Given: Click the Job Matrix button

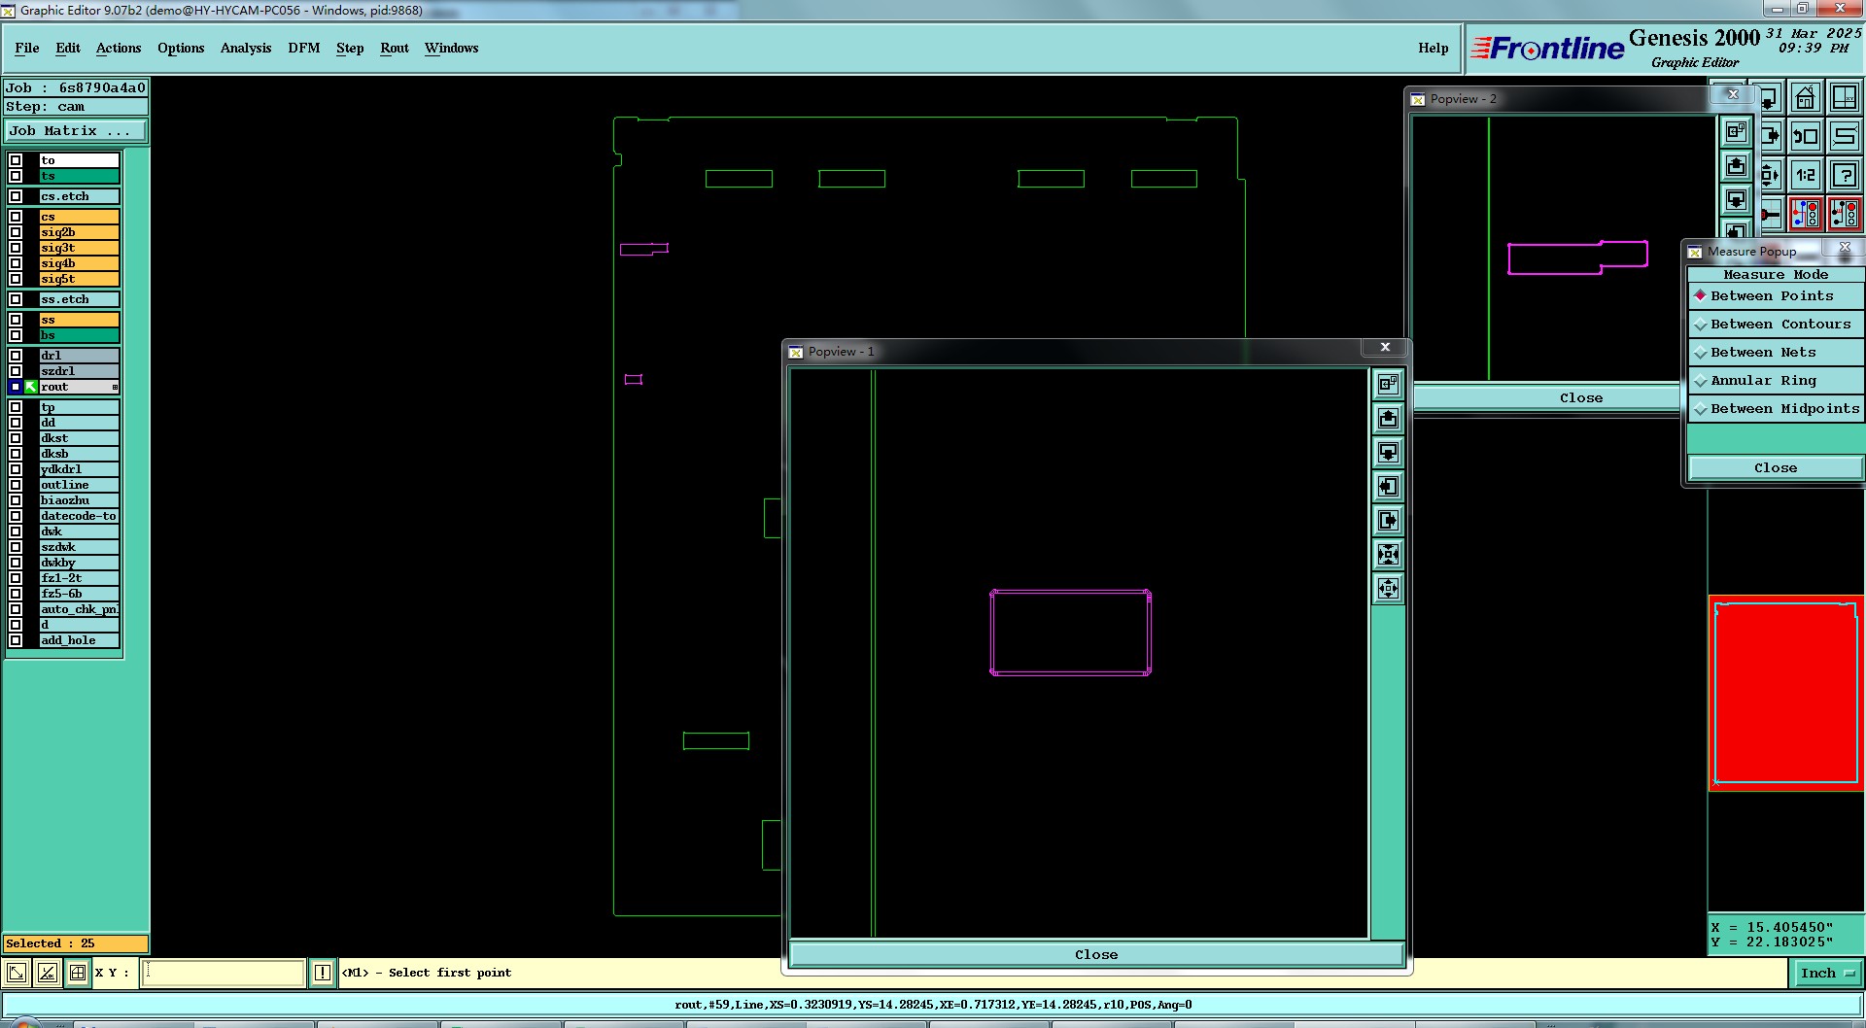Looking at the screenshot, I should click(77, 130).
